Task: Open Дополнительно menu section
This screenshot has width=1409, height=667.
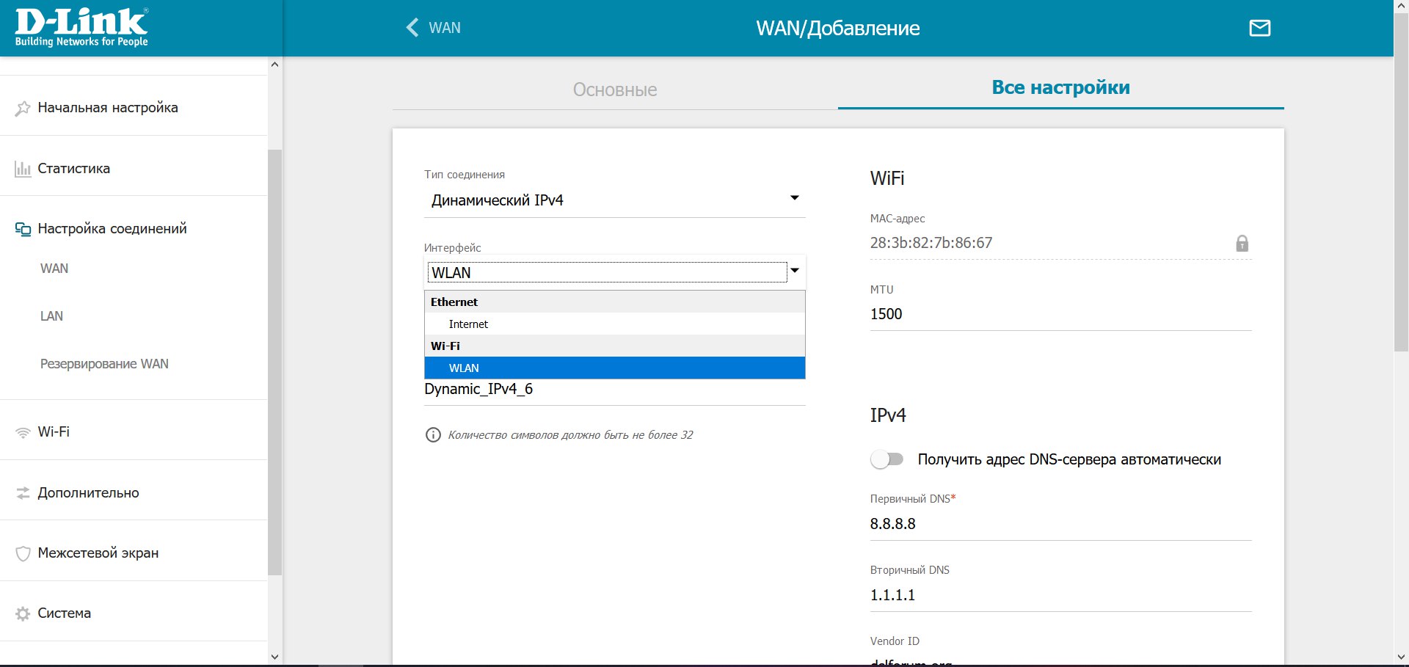Action: (134, 493)
